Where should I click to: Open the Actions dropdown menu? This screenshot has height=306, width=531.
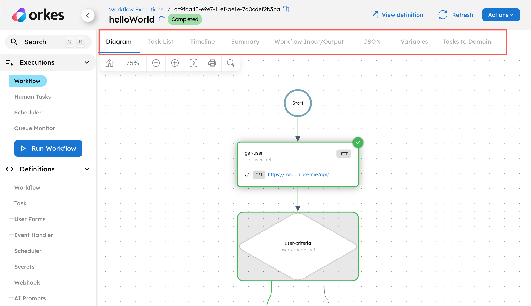501,15
